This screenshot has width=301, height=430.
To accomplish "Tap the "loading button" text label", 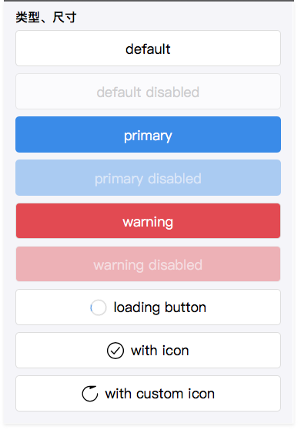I will click(160, 307).
